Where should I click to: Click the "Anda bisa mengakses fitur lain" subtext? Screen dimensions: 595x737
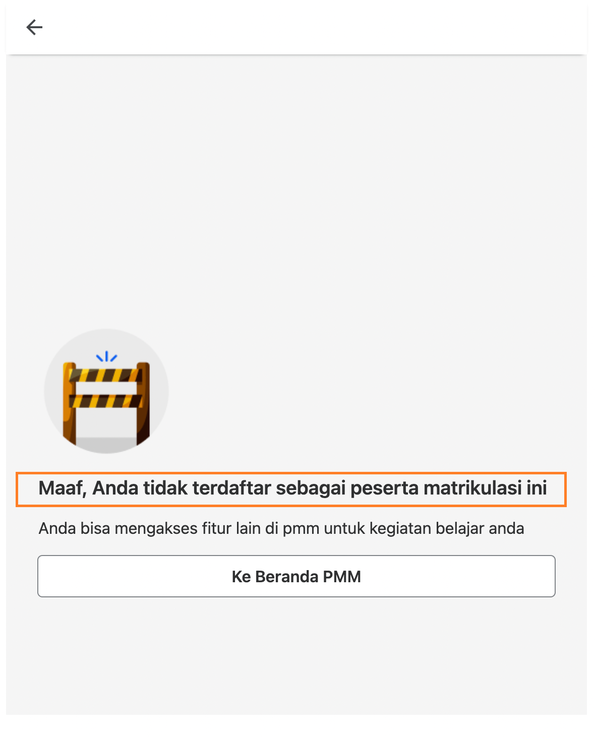point(281,528)
